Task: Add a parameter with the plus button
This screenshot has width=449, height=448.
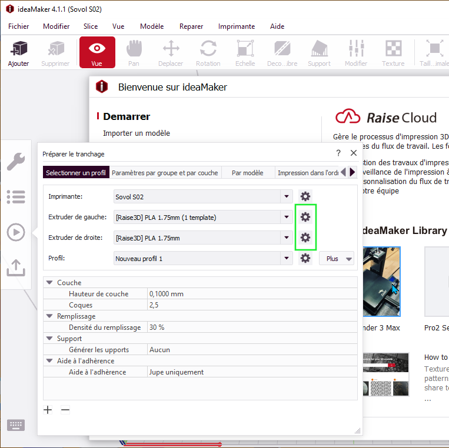Action: [x=48, y=410]
